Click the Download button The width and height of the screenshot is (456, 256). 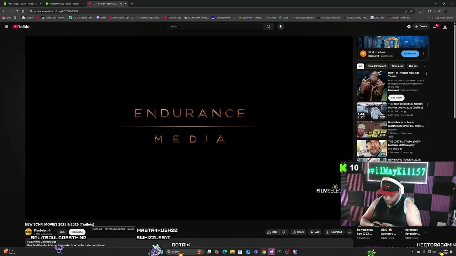point(333,232)
